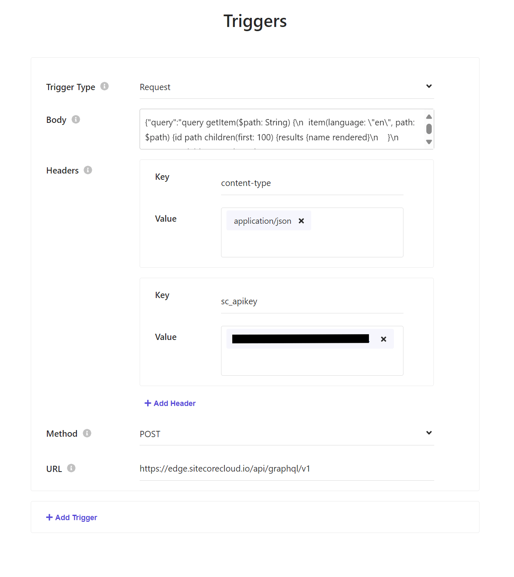Click the Method info icon
This screenshot has width=514, height=577.
pos(87,433)
